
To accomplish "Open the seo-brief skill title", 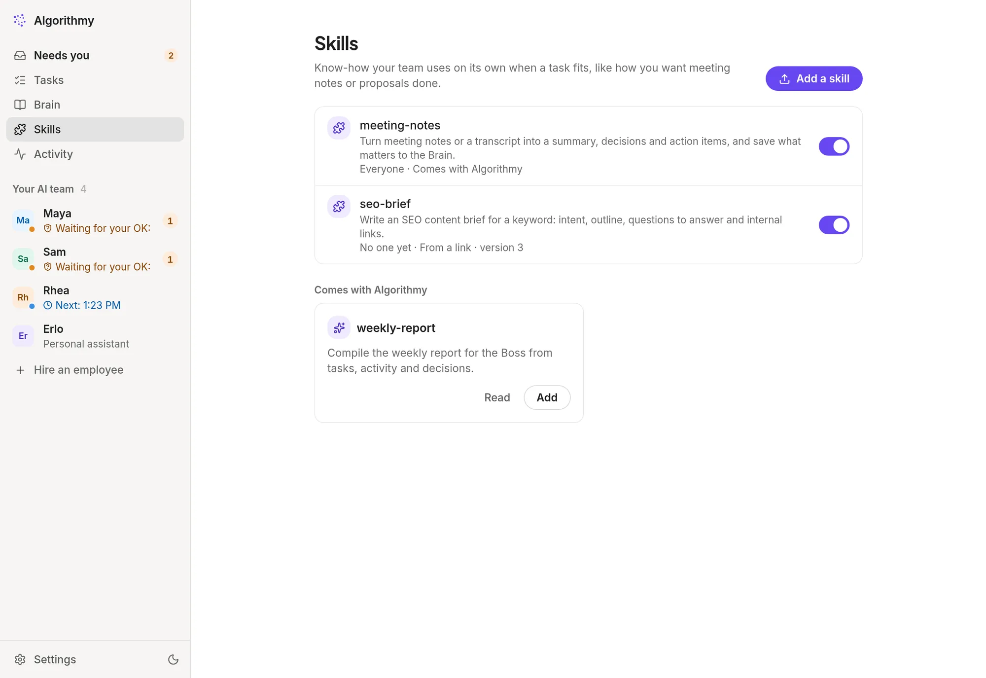I will pos(385,204).
